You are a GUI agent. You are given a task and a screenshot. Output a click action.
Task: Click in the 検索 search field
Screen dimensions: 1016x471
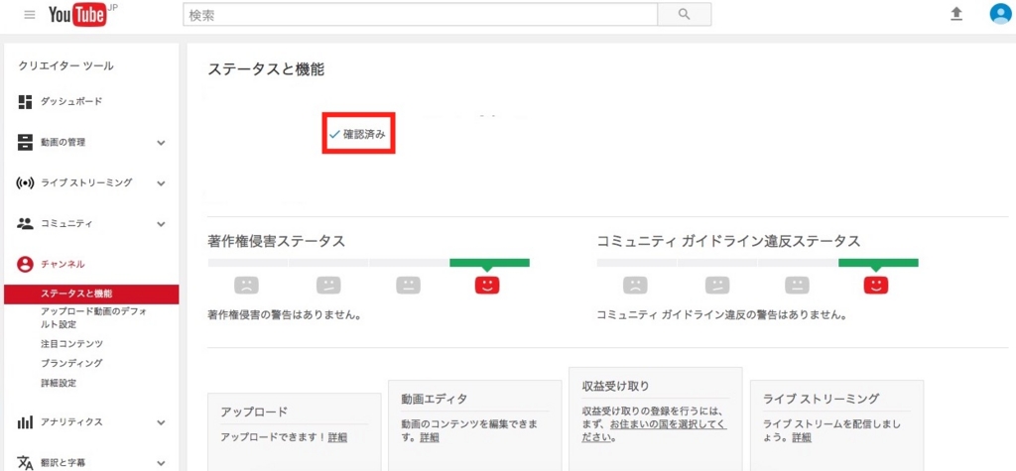point(420,15)
